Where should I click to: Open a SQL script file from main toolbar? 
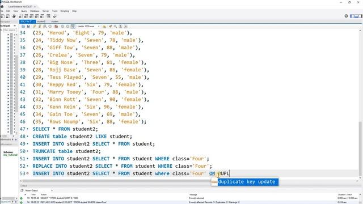click(x=8, y=16)
